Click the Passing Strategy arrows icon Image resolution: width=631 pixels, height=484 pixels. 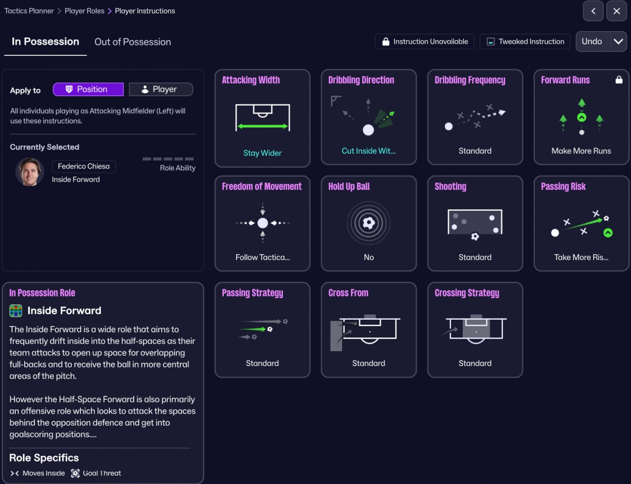pyautogui.click(x=263, y=329)
